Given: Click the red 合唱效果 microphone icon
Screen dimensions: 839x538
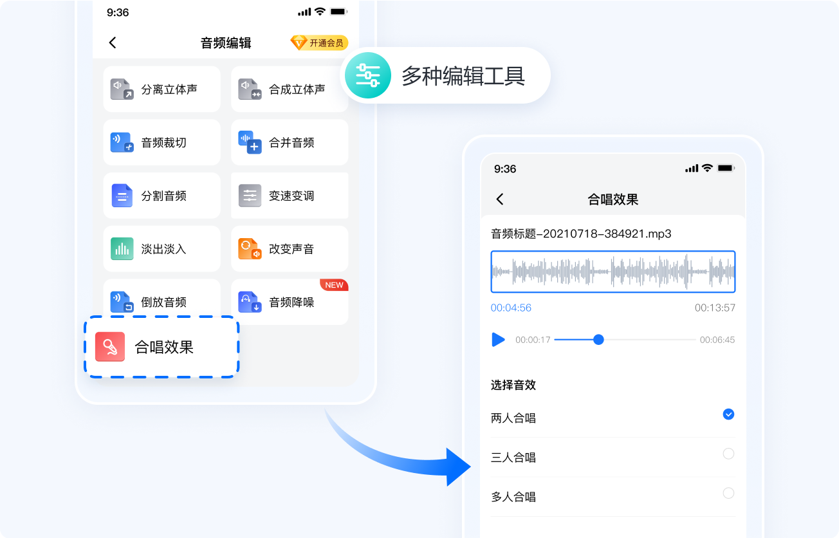Looking at the screenshot, I should 110,347.
